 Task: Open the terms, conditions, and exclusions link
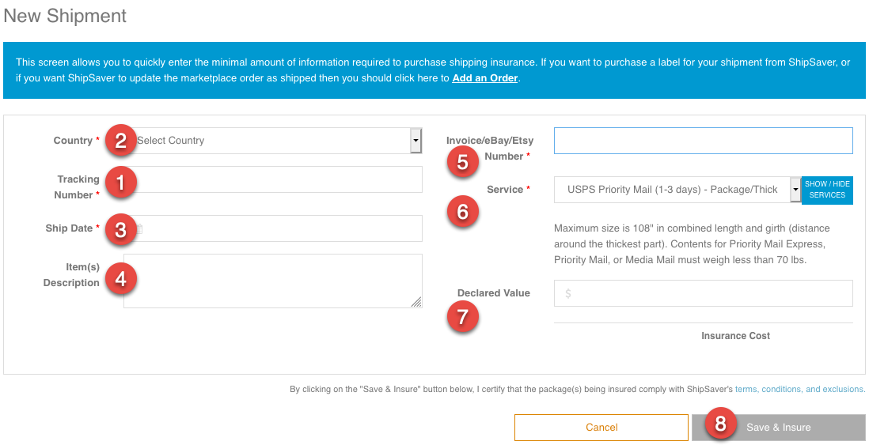(799, 389)
